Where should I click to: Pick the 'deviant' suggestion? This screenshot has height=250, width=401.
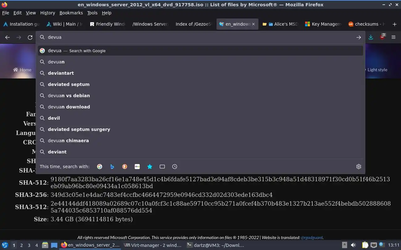tap(200, 152)
